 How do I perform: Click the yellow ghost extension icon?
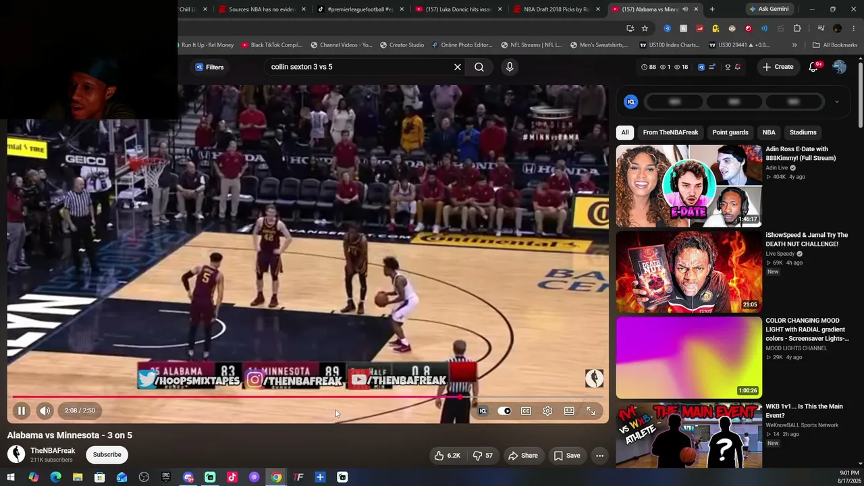tap(715, 28)
